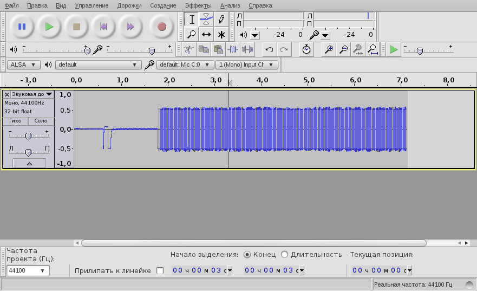Undo the last action

pyautogui.click(x=269, y=49)
